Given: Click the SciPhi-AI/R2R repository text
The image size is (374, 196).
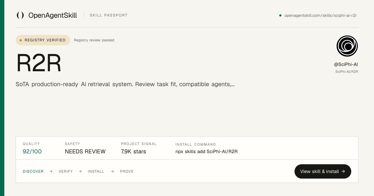Looking at the screenshot, I should [347, 72].
